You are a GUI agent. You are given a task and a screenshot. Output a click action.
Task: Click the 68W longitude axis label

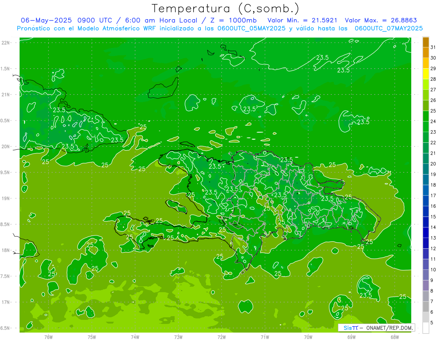pyautogui.click(x=395, y=337)
